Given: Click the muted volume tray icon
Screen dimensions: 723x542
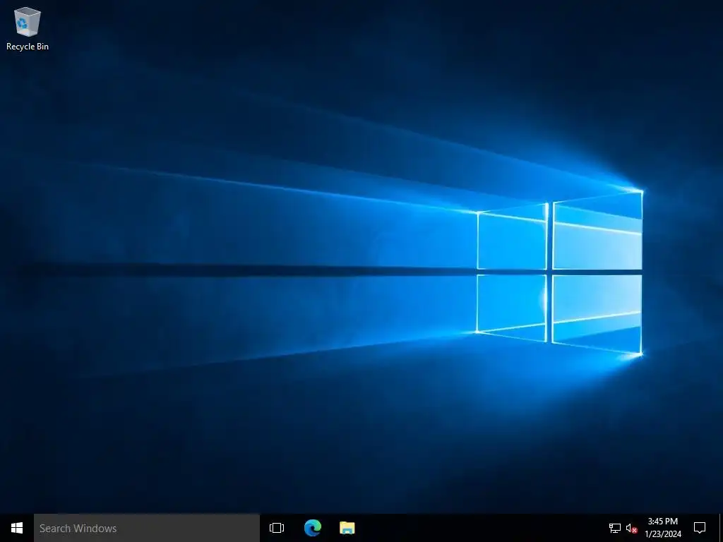Looking at the screenshot, I should click(x=631, y=528).
